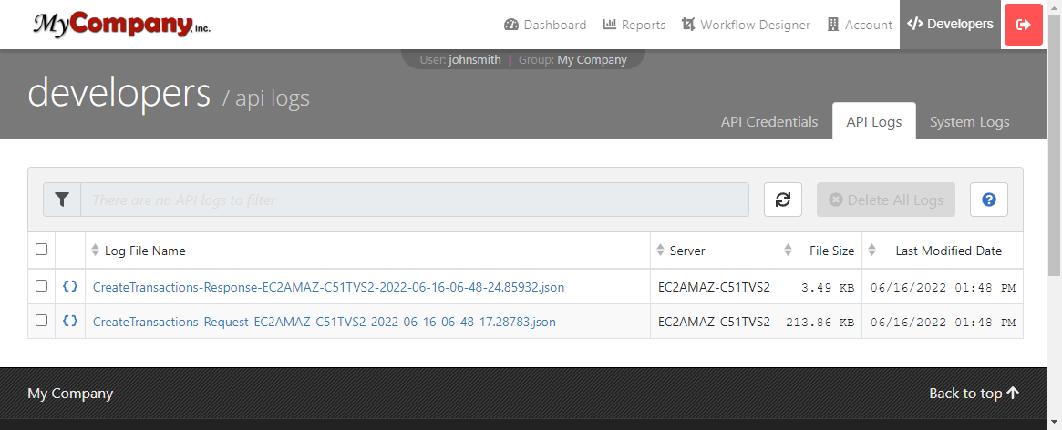Sort by Last Modified Date column
This screenshot has width=1062, height=430.
click(942, 251)
